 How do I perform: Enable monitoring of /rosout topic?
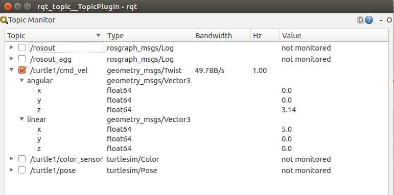click(x=22, y=47)
